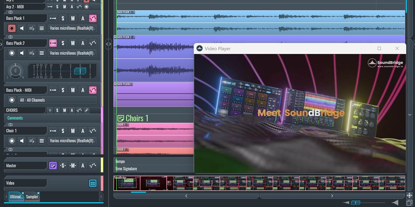Show next tabs with right chevron

click(x=101, y=197)
